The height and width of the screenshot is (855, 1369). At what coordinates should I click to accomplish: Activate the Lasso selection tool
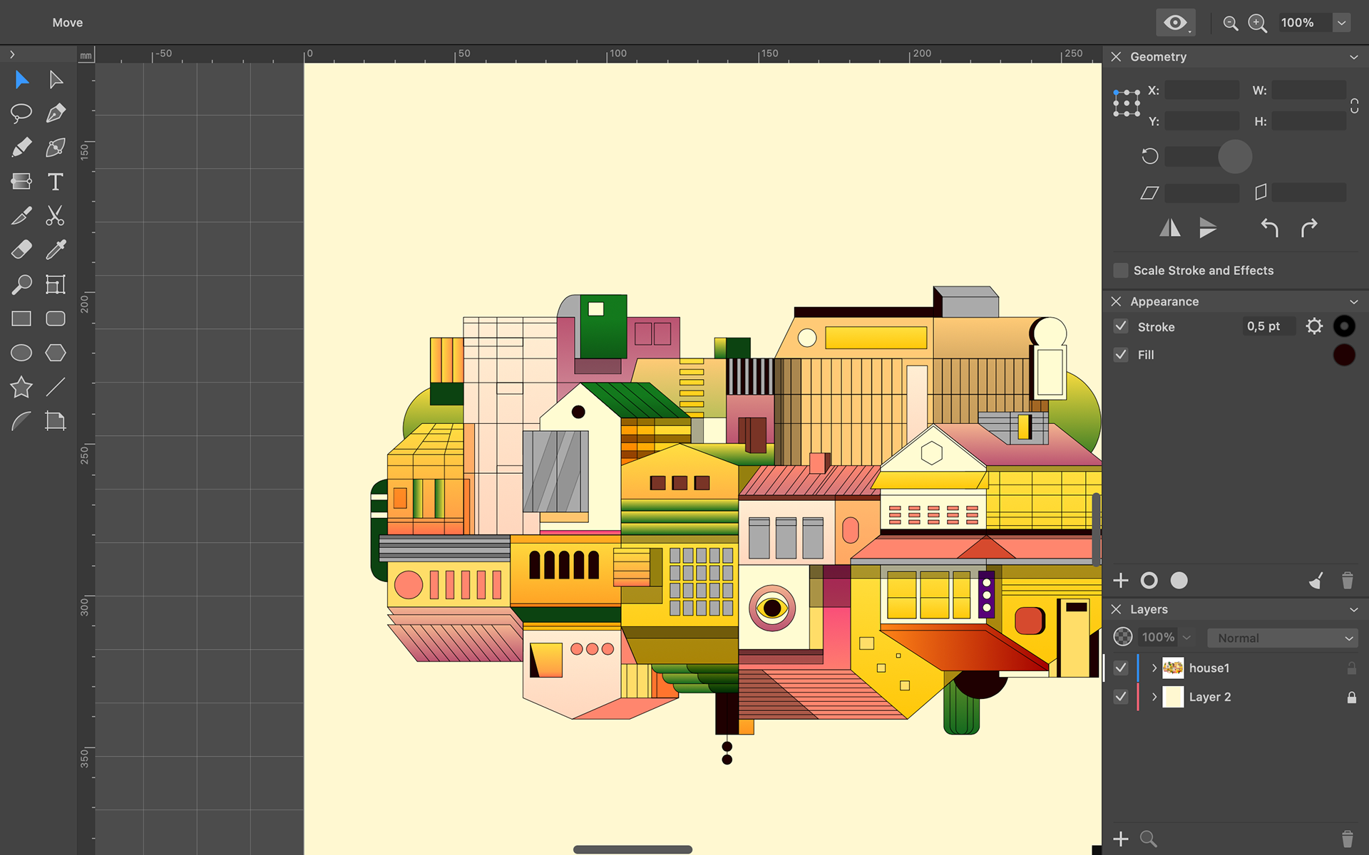pyautogui.click(x=21, y=113)
